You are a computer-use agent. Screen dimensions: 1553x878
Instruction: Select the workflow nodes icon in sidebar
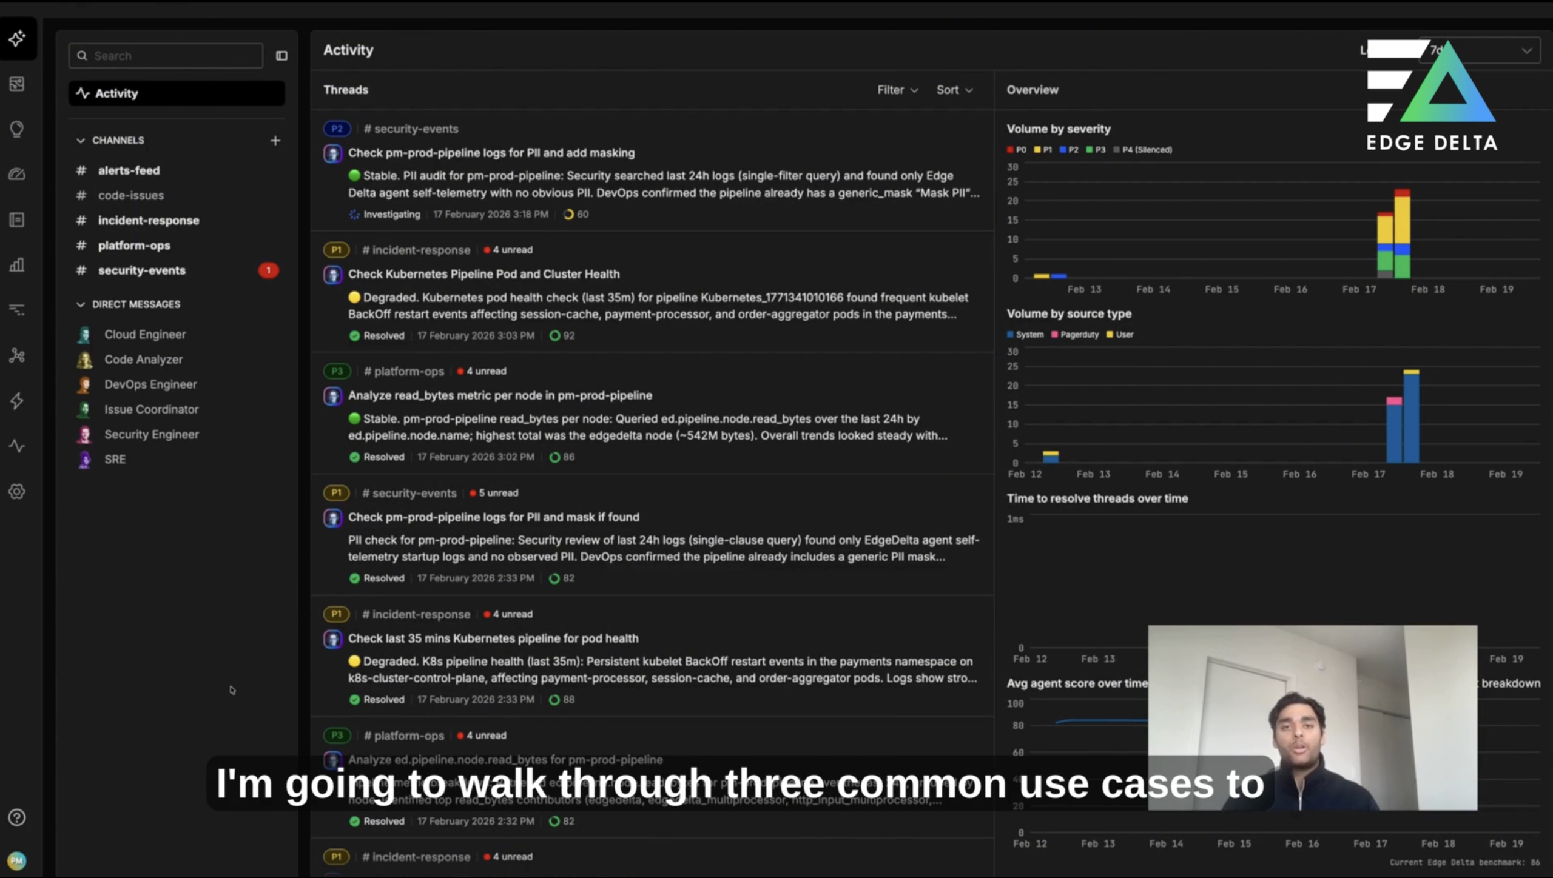coord(17,355)
